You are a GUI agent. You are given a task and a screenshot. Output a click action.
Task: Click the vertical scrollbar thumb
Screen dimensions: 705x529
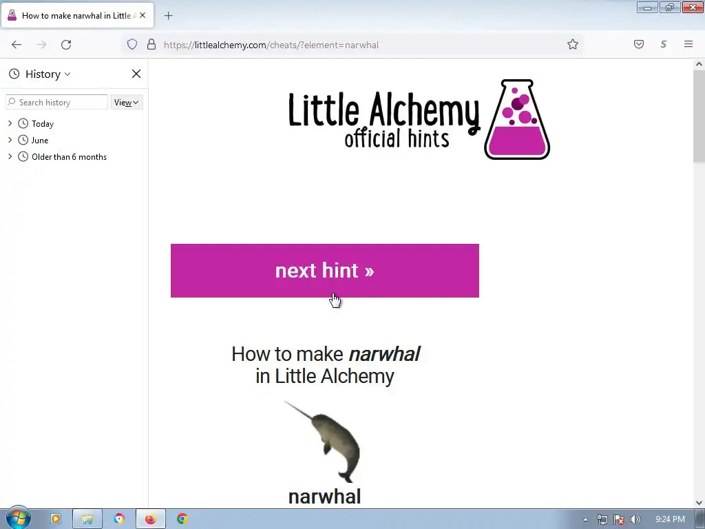(x=699, y=117)
